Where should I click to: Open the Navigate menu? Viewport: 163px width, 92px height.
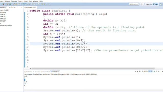tap(14, 1)
